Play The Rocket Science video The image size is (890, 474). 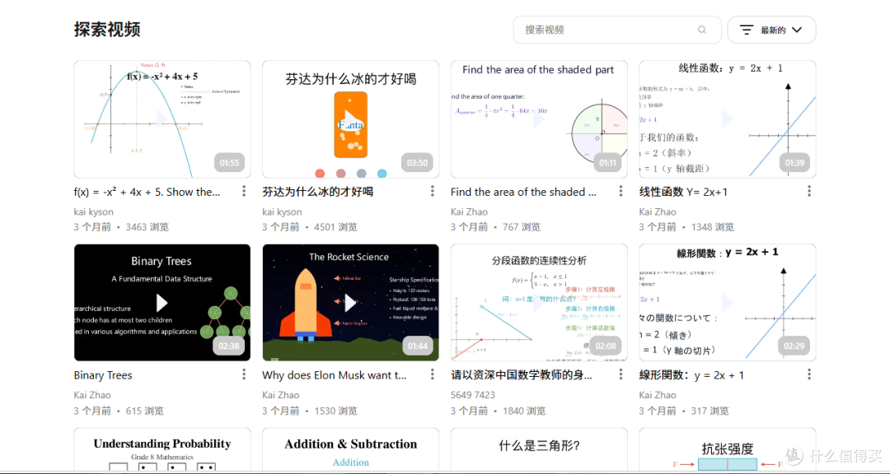coord(351,303)
